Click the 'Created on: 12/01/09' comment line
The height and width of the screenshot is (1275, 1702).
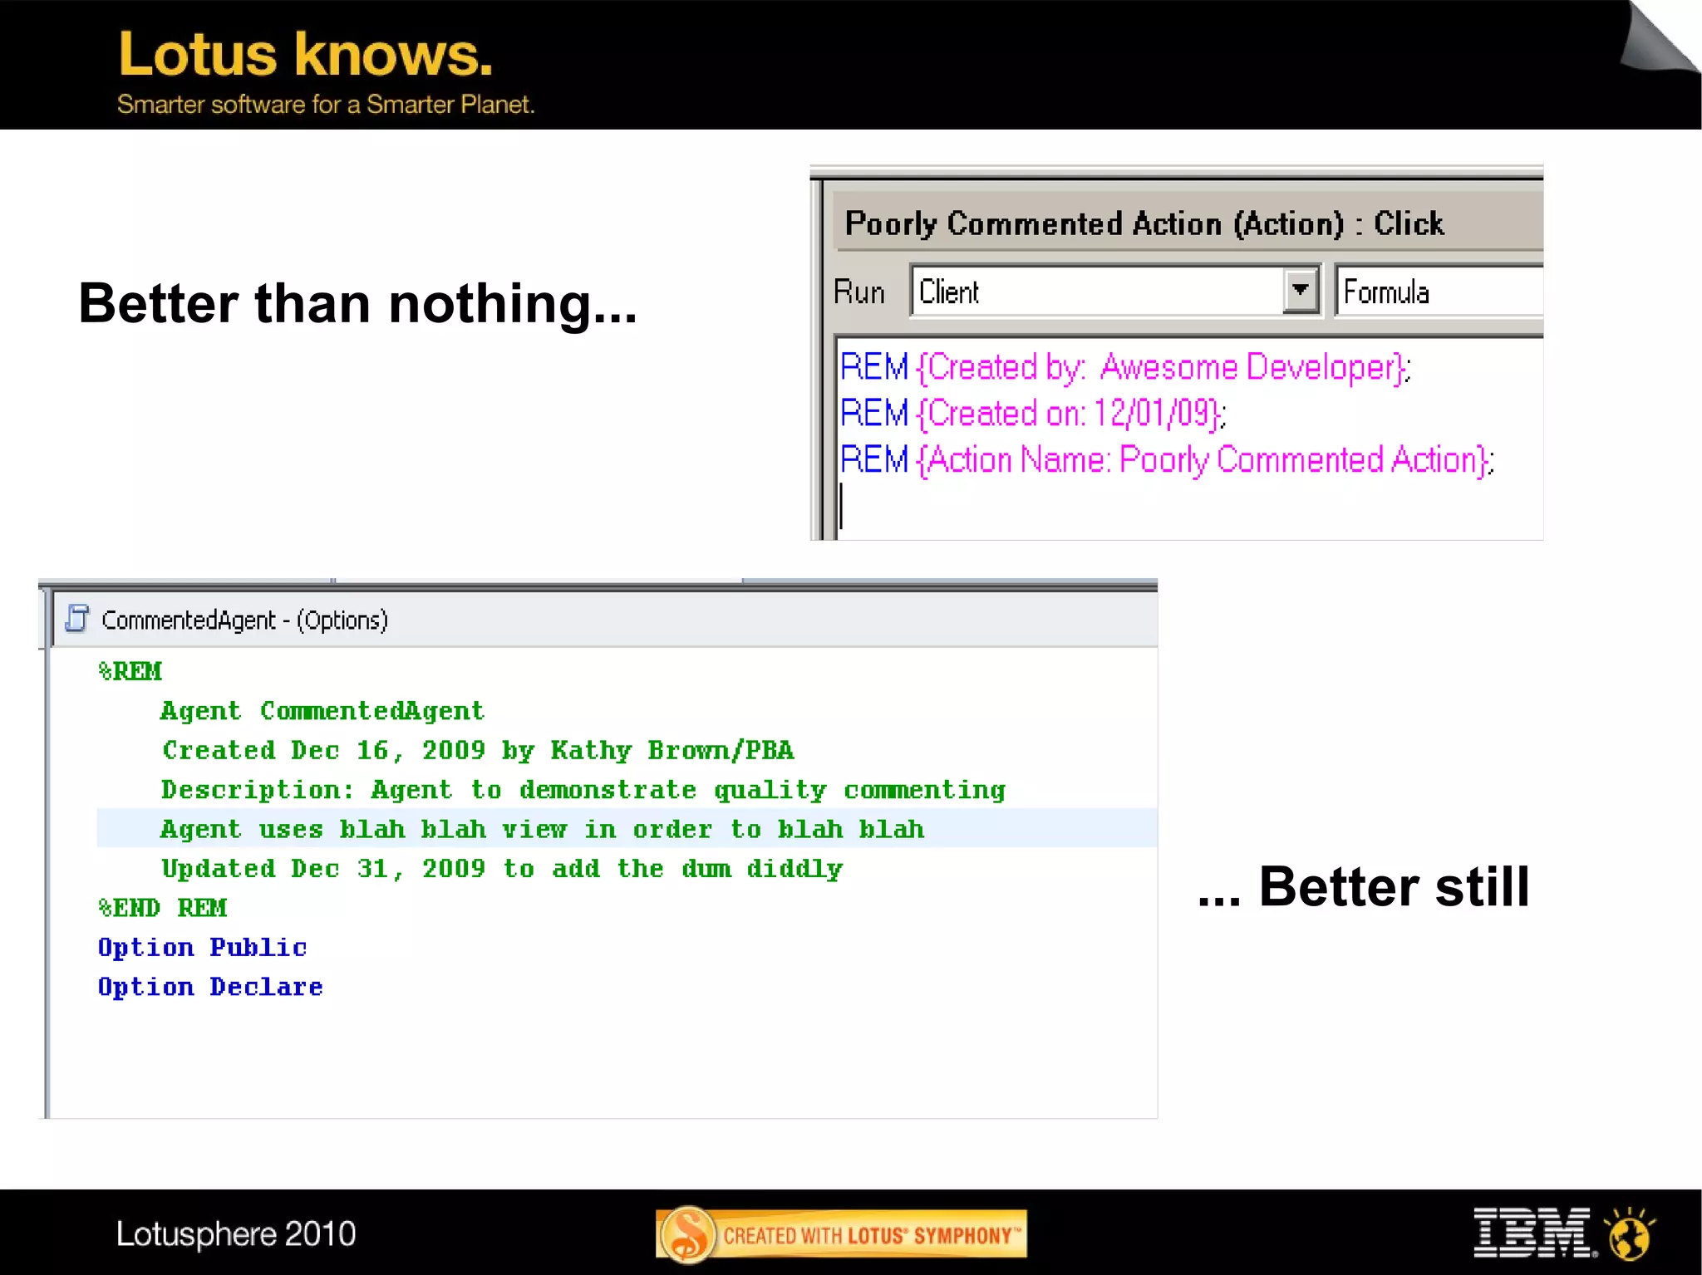1032,414
